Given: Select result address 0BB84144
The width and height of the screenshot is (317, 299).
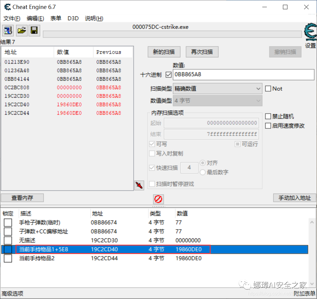Looking at the screenshot, I should point(17,79).
